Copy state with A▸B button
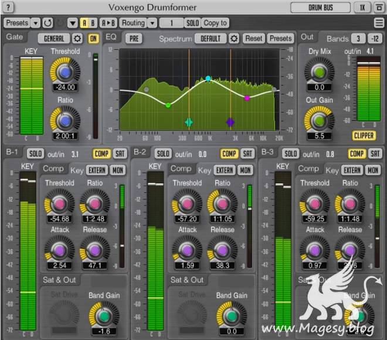The image size is (387, 340). (108, 23)
